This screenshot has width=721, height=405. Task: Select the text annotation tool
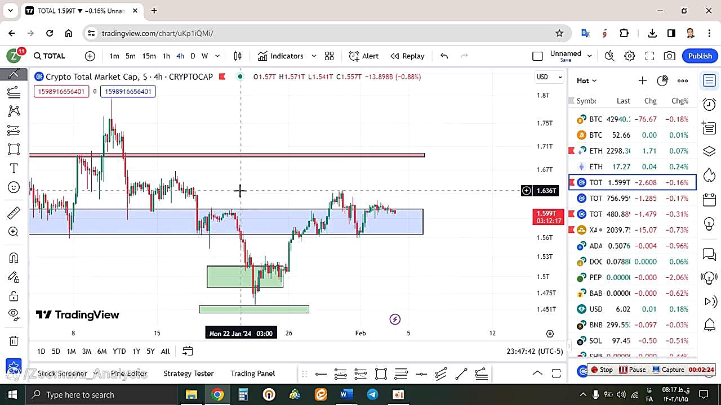[14, 168]
